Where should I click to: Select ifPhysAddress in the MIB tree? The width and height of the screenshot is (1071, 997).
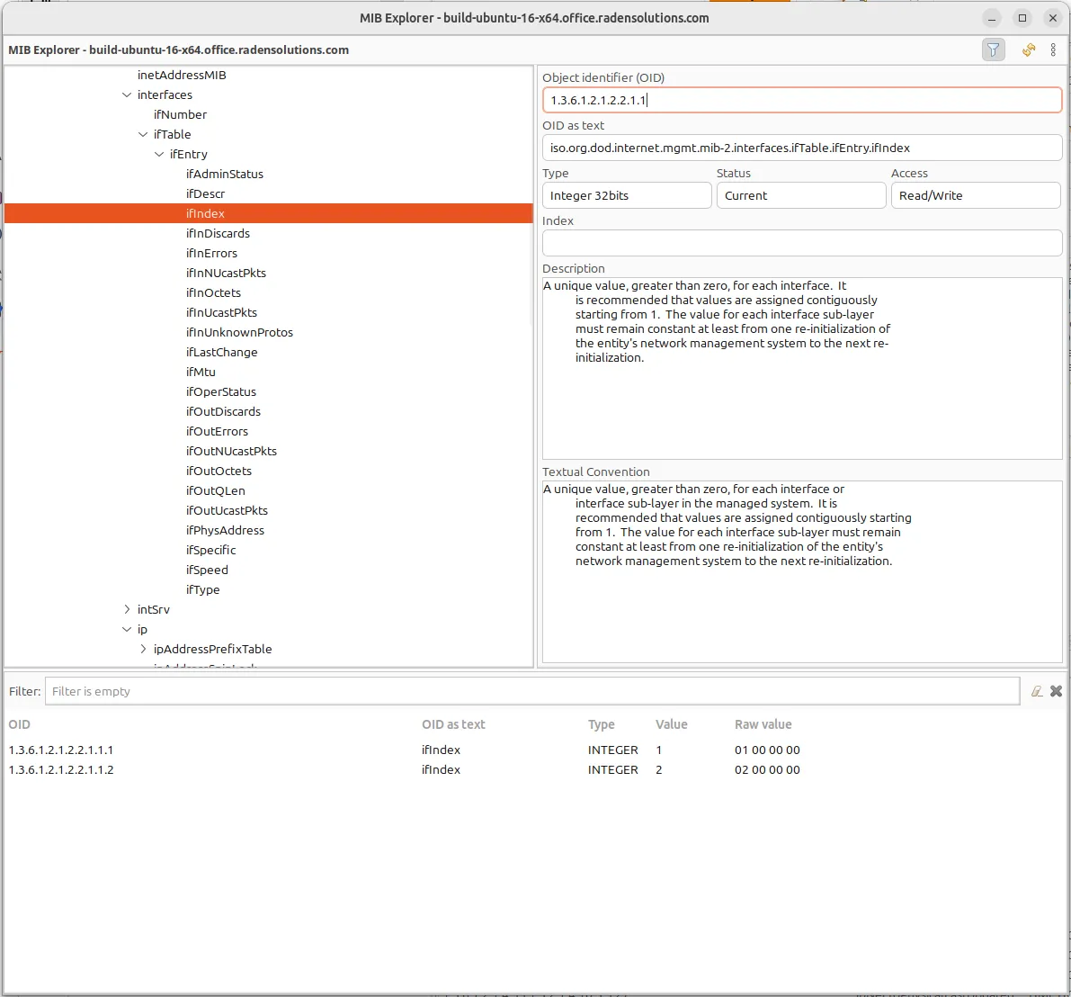click(x=227, y=530)
